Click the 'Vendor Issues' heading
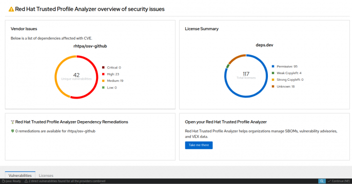 tap(24, 29)
